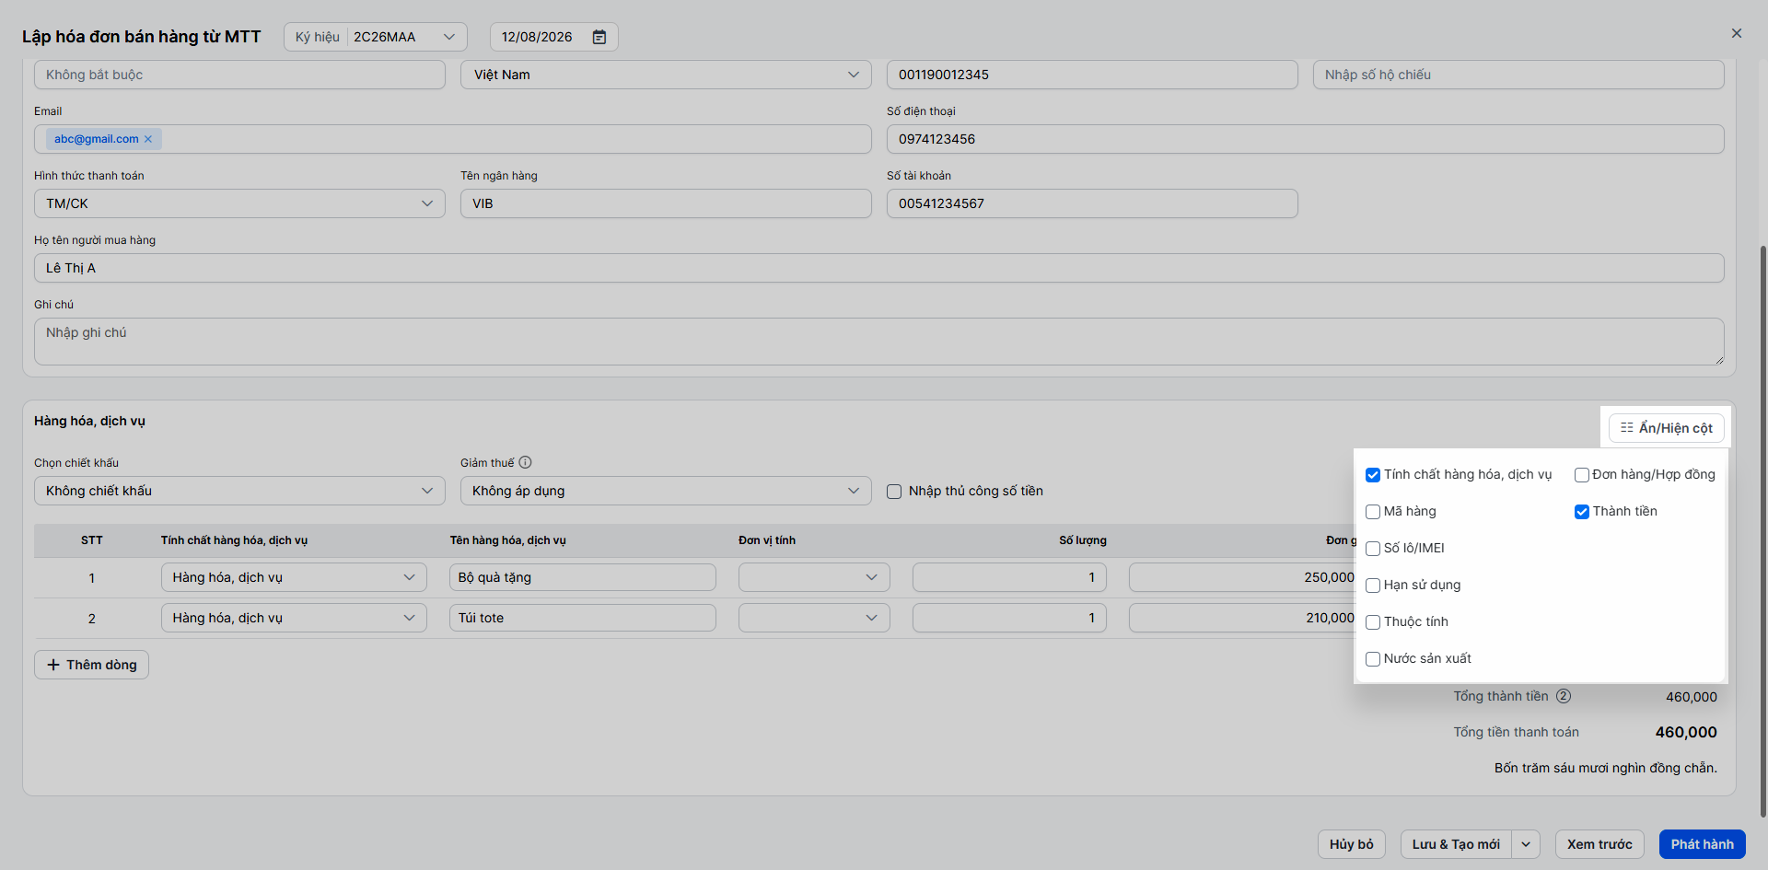Uncheck the Thành tiền column
Viewport: 1768px width, 870px height.
[x=1582, y=512]
